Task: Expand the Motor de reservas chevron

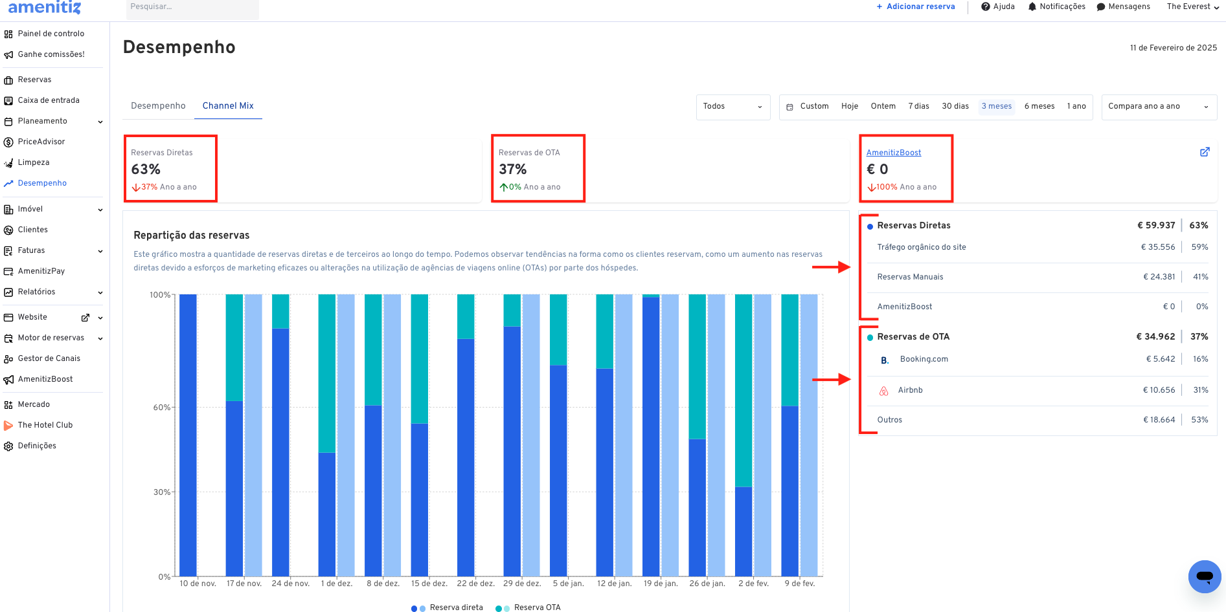Action: tap(100, 338)
